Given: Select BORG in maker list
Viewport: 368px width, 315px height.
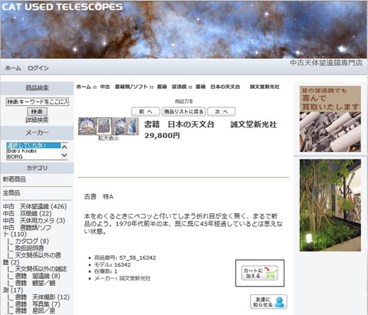Looking at the screenshot, I should [34, 157].
